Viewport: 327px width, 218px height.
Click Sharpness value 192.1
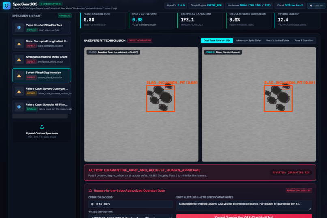tap(187, 19)
